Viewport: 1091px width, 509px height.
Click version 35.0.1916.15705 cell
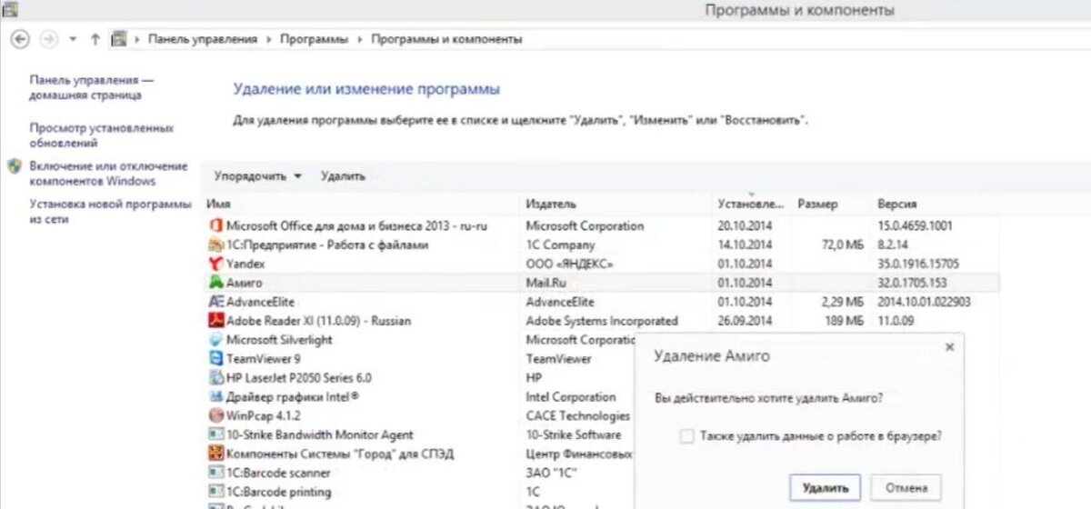(x=918, y=264)
